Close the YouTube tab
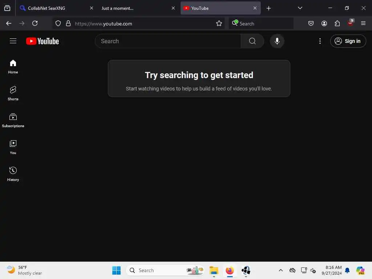 (255, 8)
